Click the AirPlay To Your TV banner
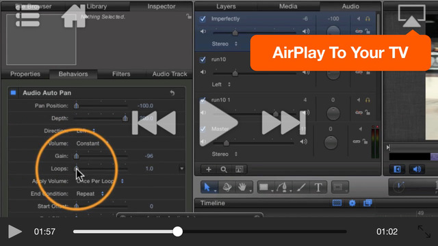The image size is (438, 246). 341,53
